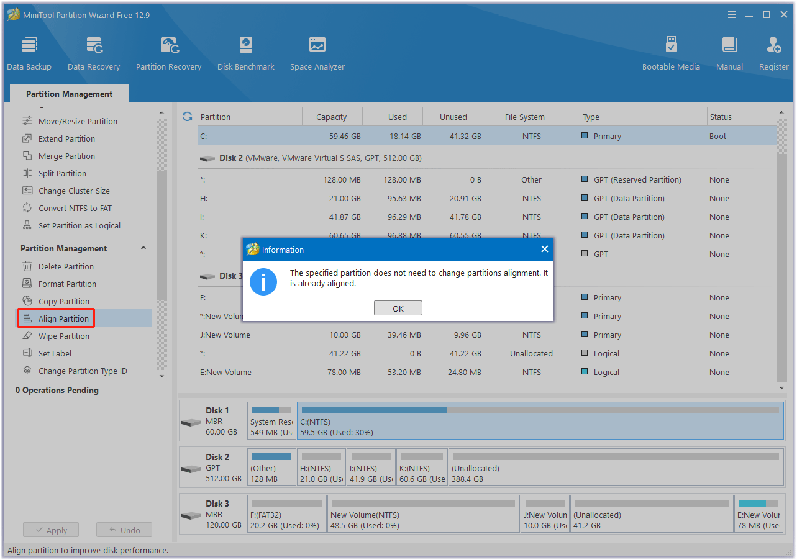Choose Copy Partition action
Screen dimensions: 797x560
[64, 301]
